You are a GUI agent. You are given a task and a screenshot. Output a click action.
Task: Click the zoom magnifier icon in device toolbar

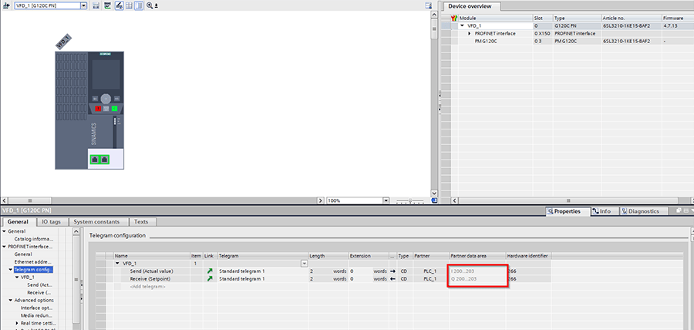[x=150, y=5]
